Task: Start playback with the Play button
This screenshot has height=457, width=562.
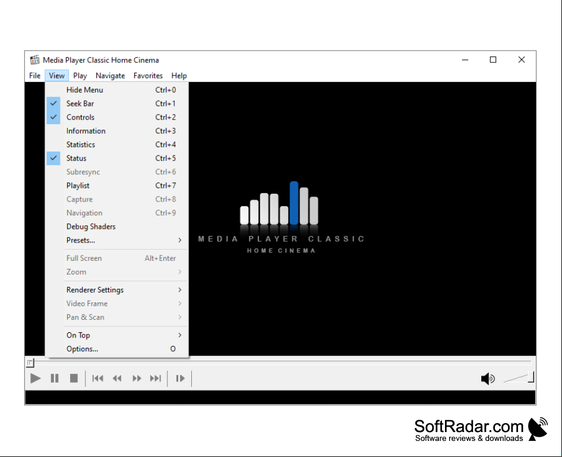Action: (35, 378)
